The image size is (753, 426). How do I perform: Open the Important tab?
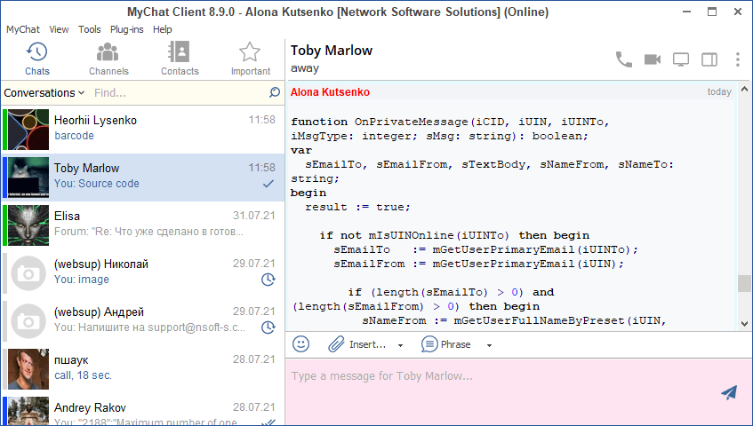(x=250, y=59)
